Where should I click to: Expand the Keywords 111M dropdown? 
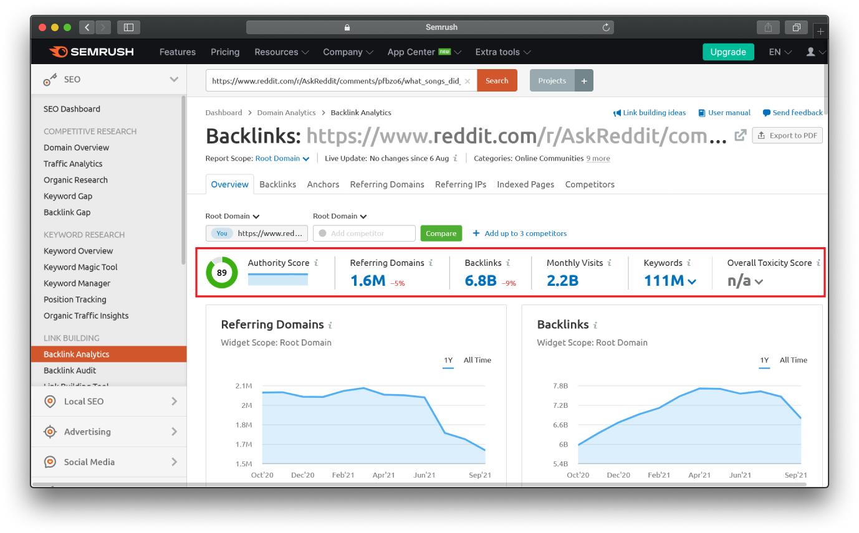[x=670, y=281]
